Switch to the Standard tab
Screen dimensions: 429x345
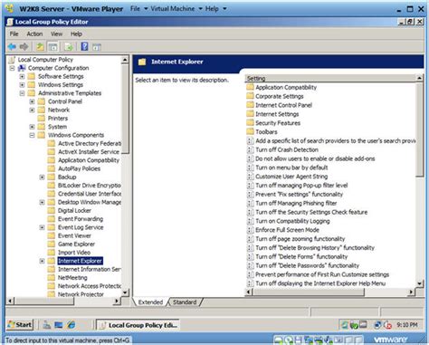pos(185,302)
